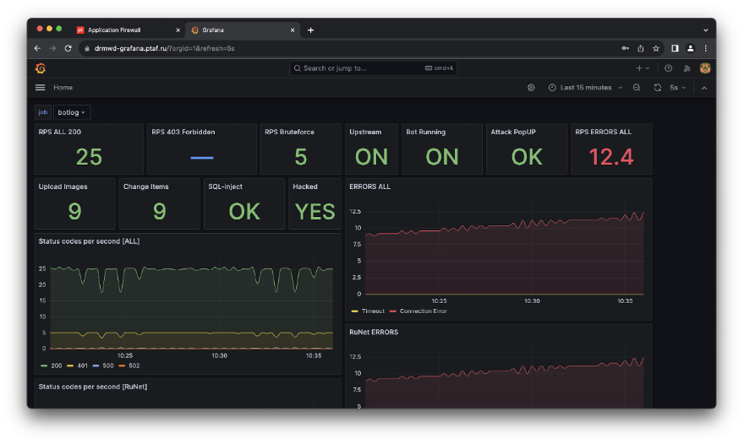Open the 5s refresh interval dropdown
The image size is (744, 444).
click(677, 88)
